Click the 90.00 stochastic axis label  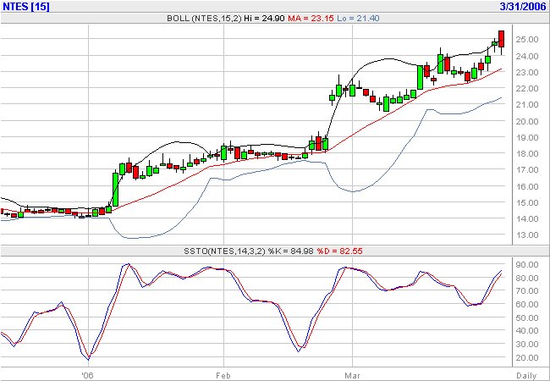click(527, 265)
